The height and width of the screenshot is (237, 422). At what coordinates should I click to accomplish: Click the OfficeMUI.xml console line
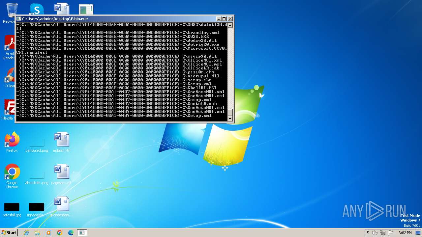[x=119, y=60]
